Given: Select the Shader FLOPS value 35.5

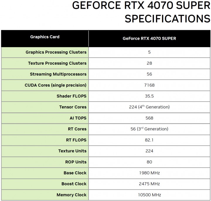Looking at the screenshot, I should (x=149, y=96).
